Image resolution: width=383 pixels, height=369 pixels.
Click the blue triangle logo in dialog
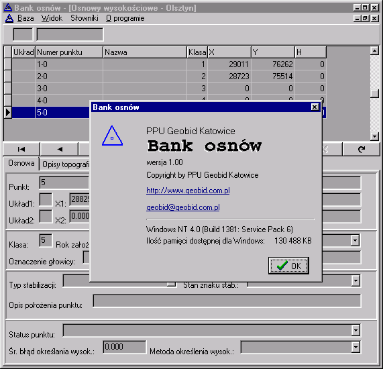point(112,136)
